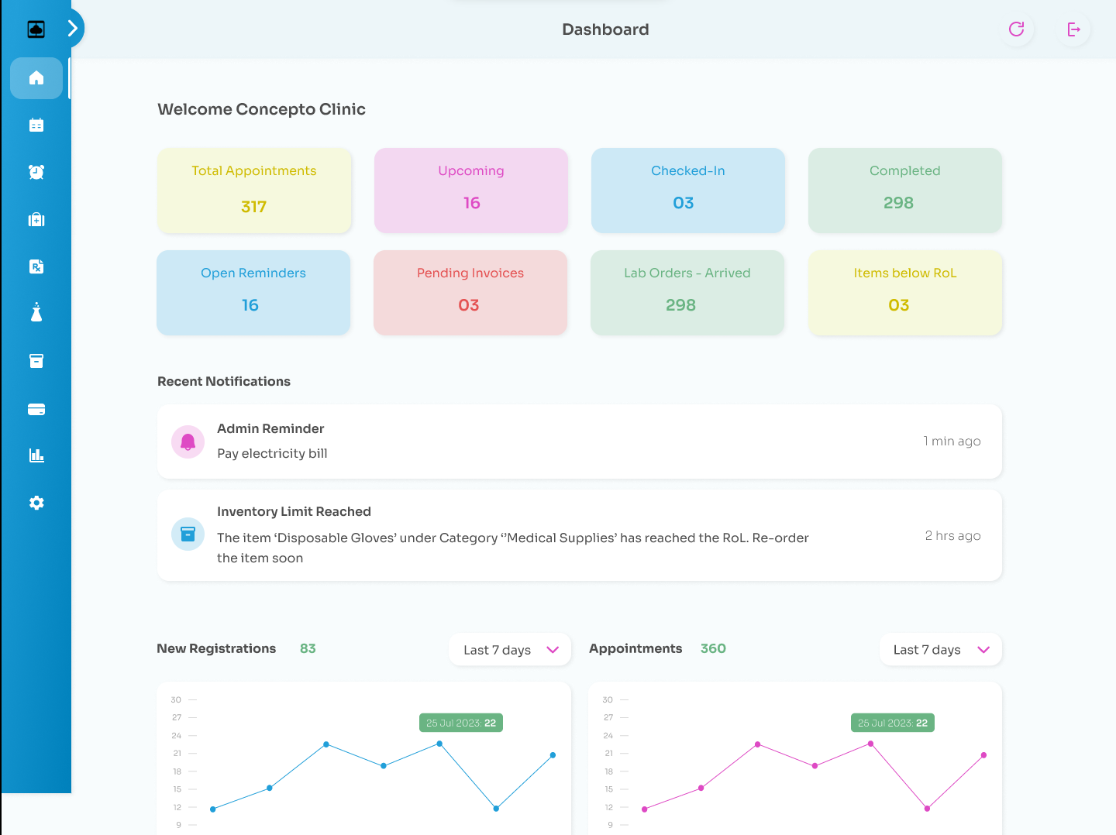Refresh the dashboard using the top-right icon
This screenshot has height=835, width=1116.
1017,29
